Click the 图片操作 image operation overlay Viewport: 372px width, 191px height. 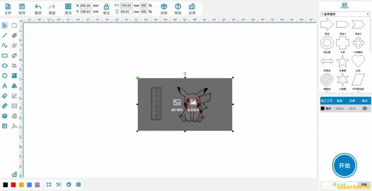(x=177, y=105)
